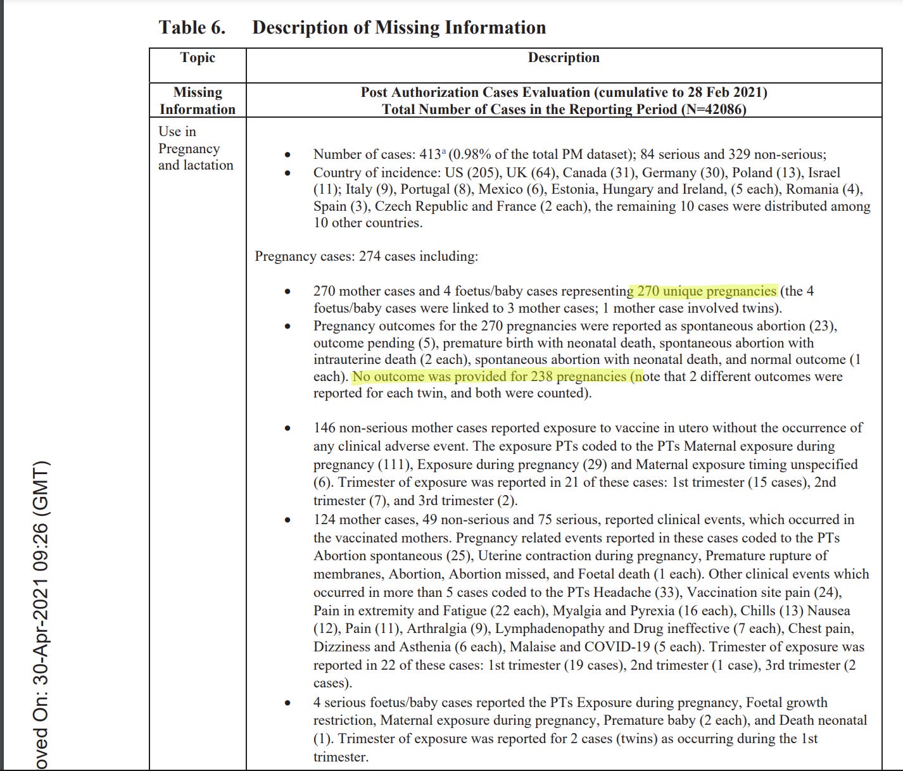Click the line 'Abortion spontaneous (25), Uterine contraction'
Image resolution: width=903 pixels, height=771 pixels.
coord(571,556)
